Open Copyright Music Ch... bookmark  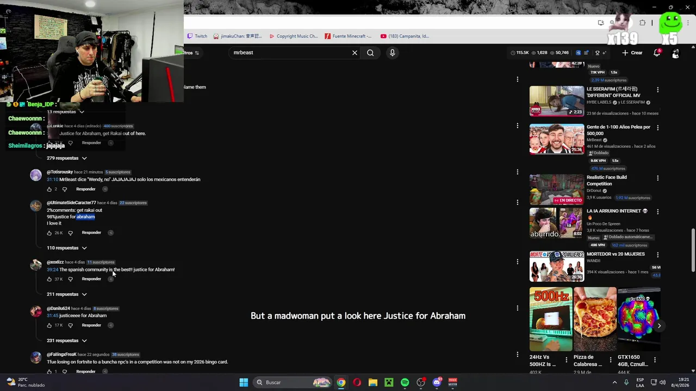click(x=294, y=36)
